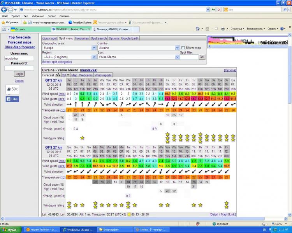Click the Facebook Like button
This screenshot has height=233, width=292.
click(x=12, y=99)
